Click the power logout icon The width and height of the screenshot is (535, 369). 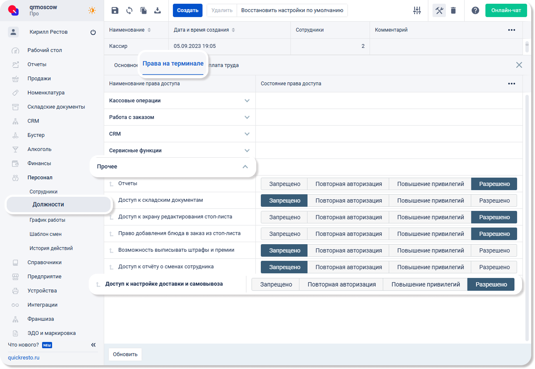coord(93,32)
